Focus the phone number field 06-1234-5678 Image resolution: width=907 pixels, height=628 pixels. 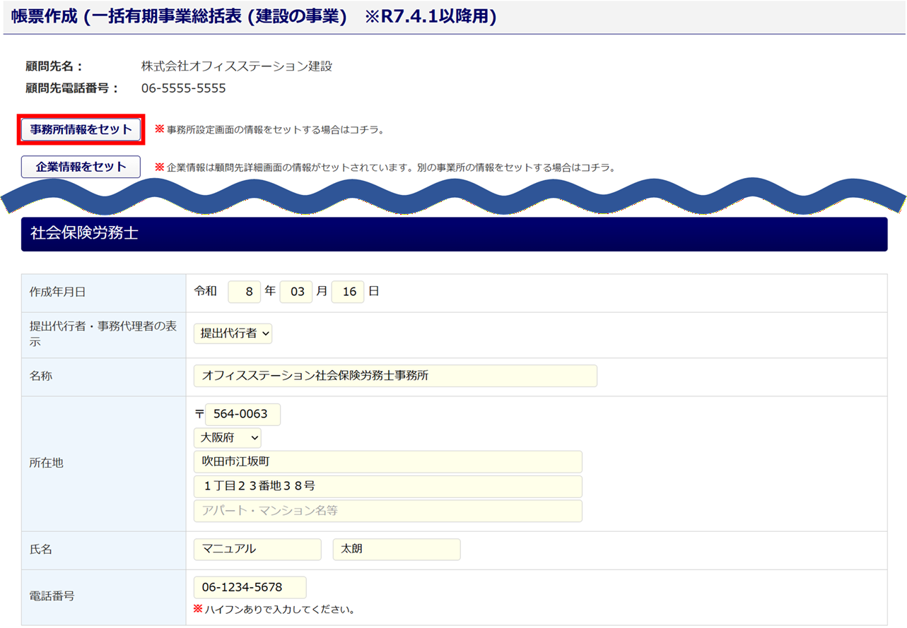coord(250,587)
